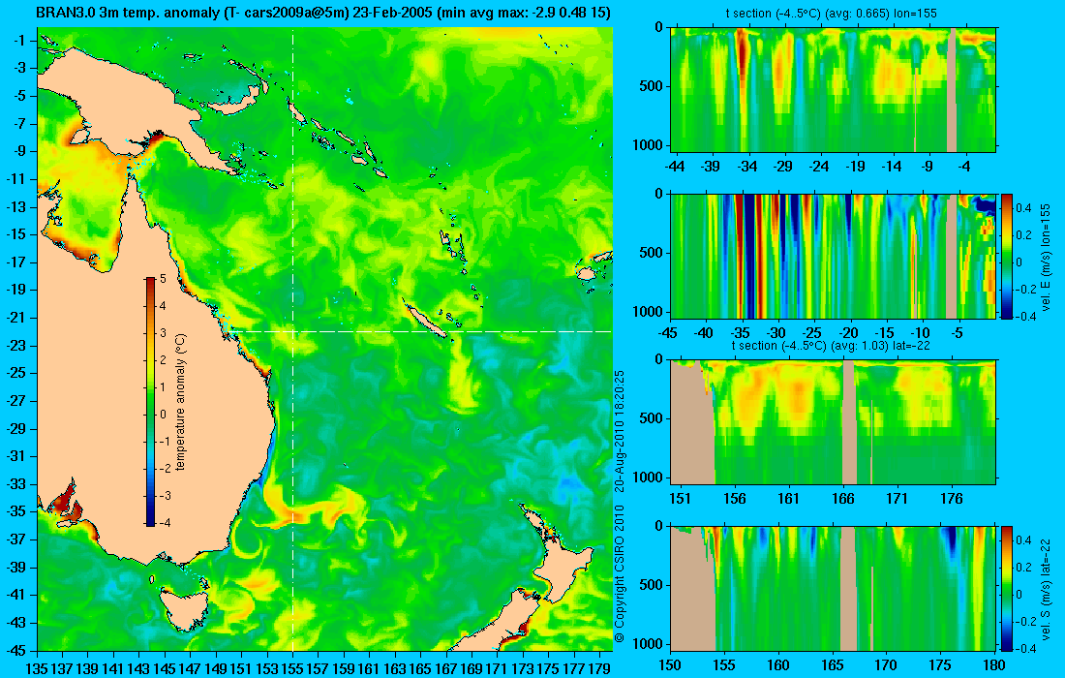Click the BRAN3.0 3m temp. anomaly title text
Image resolution: width=1065 pixels, height=678 pixels.
click(322, 13)
